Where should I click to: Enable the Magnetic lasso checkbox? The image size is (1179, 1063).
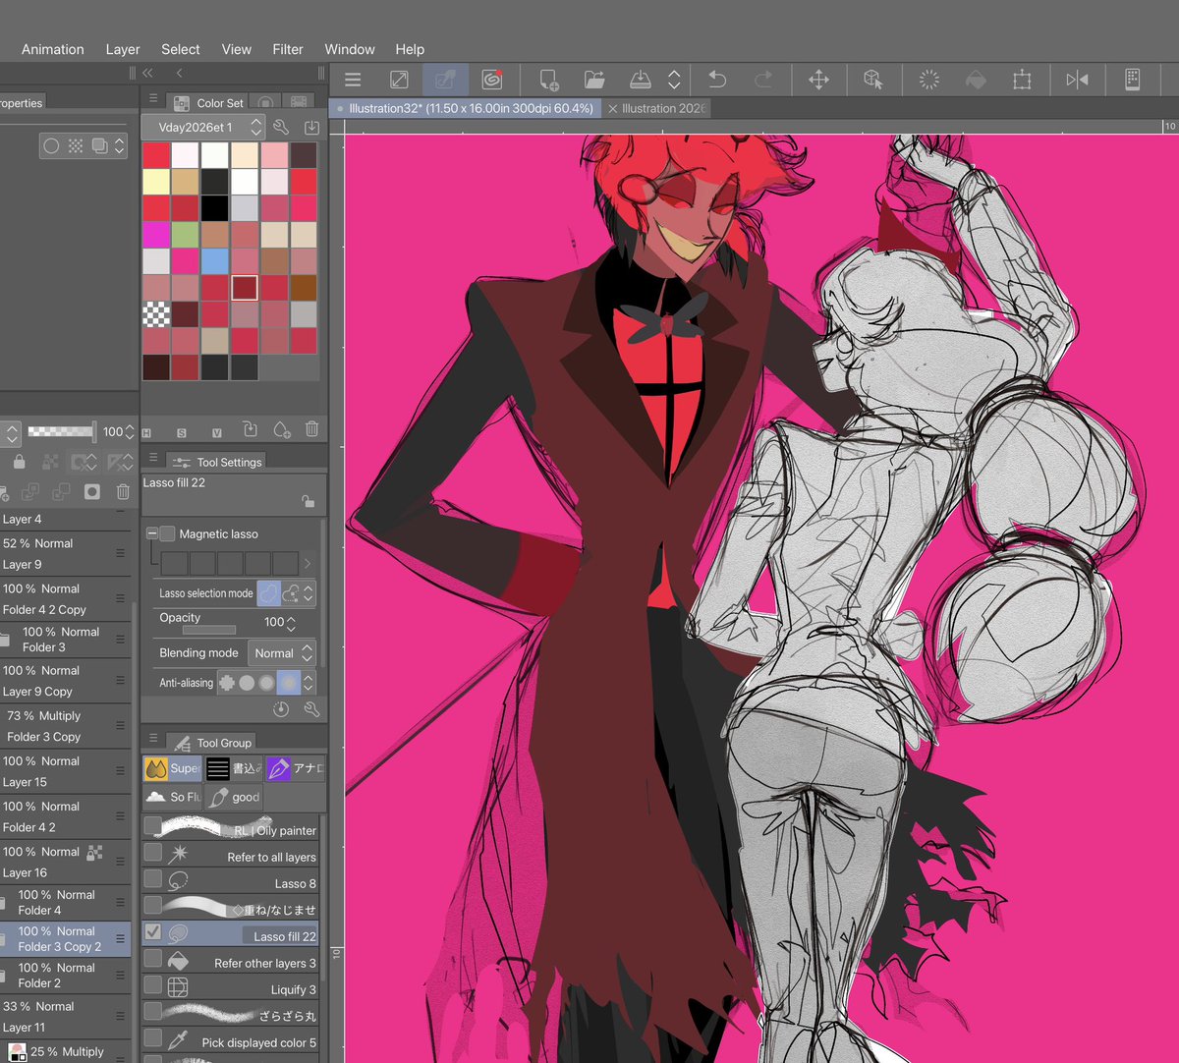point(167,533)
